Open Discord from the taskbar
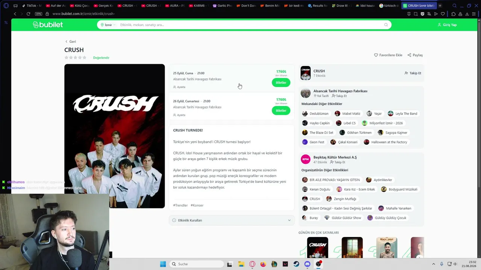Viewport: 481px width, 270px height. coord(307,264)
